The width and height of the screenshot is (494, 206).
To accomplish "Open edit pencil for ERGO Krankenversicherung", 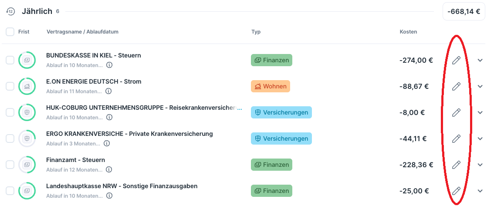I will (x=456, y=139).
